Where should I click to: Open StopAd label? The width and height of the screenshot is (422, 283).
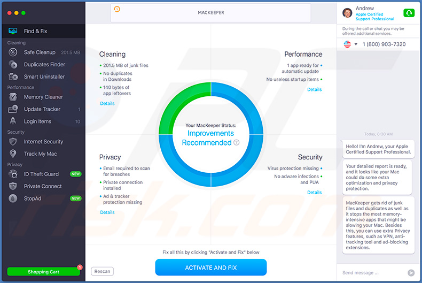click(33, 198)
